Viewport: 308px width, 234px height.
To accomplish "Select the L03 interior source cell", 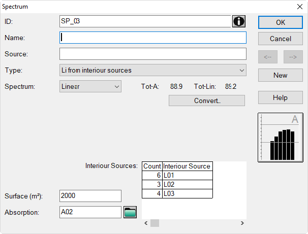I will tap(188, 193).
